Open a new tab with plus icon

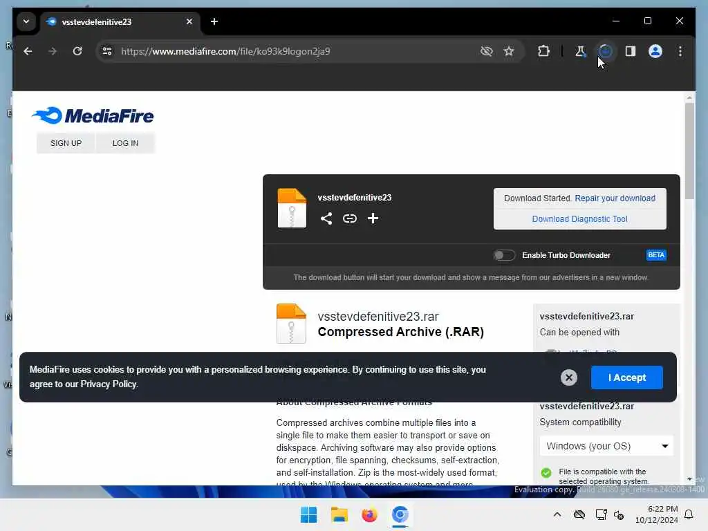click(214, 21)
